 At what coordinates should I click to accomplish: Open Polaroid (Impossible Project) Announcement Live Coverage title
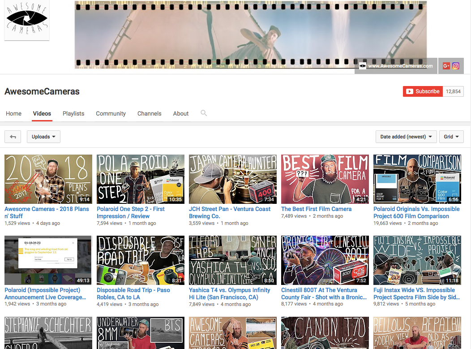[x=45, y=294]
